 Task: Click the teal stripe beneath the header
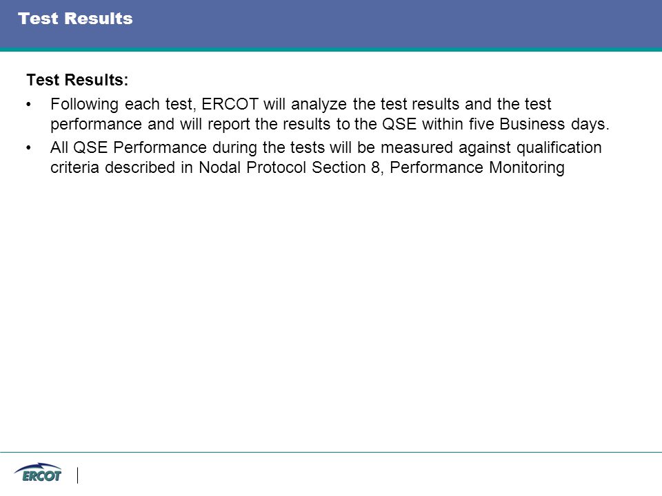coord(331,50)
